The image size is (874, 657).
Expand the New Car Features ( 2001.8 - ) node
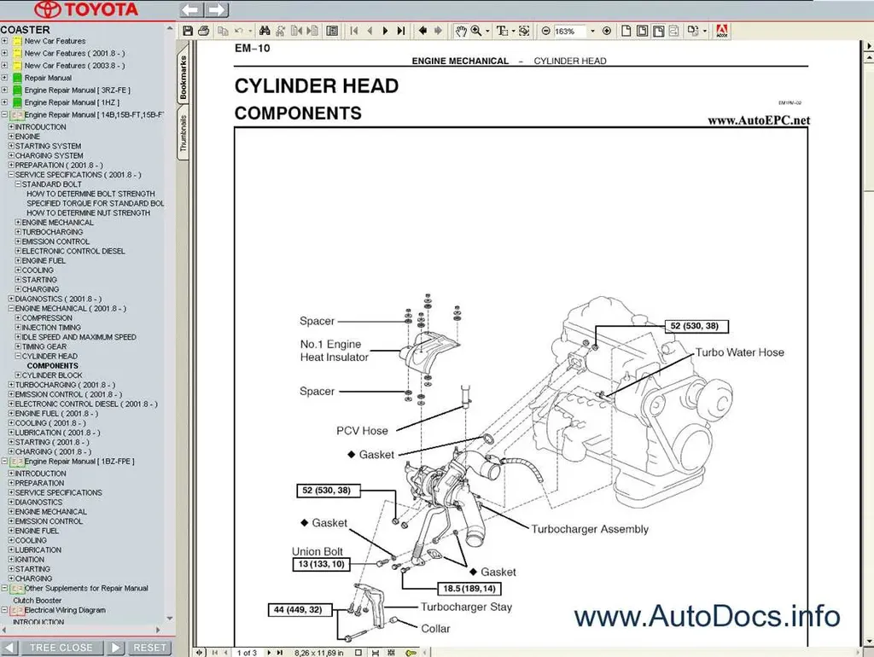click(x=4, y=53)
